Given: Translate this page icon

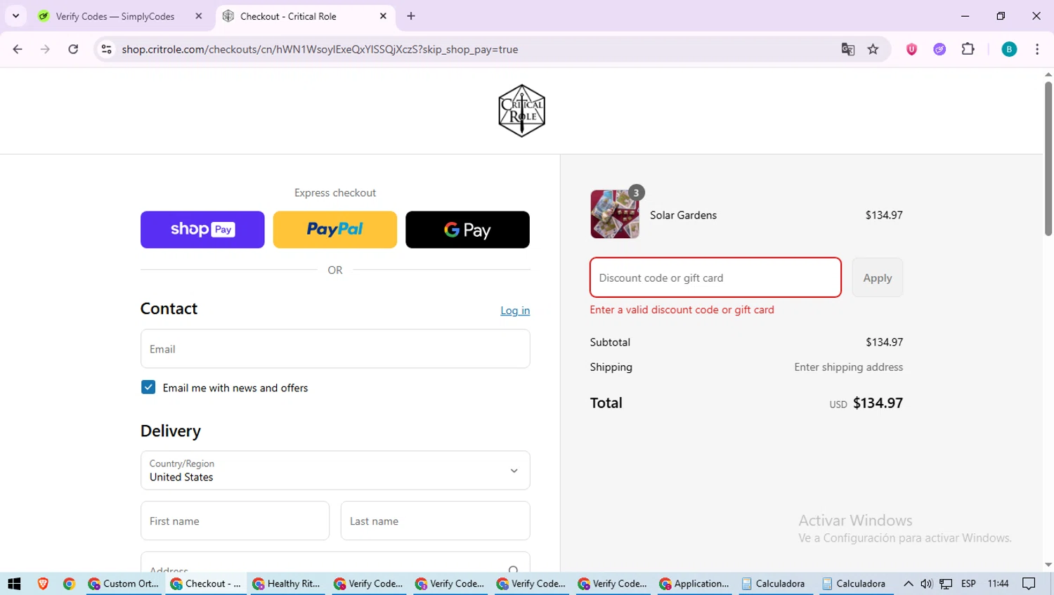Looking at the screenshot, I should [x=848, y=49].
